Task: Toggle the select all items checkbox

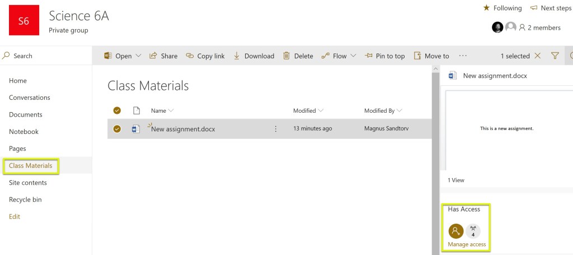Action: point(117,110)
